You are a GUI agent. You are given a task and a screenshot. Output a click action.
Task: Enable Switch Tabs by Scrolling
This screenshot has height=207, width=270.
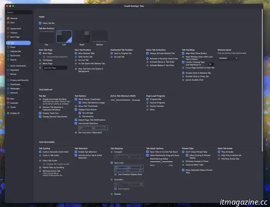pos(40,167)
